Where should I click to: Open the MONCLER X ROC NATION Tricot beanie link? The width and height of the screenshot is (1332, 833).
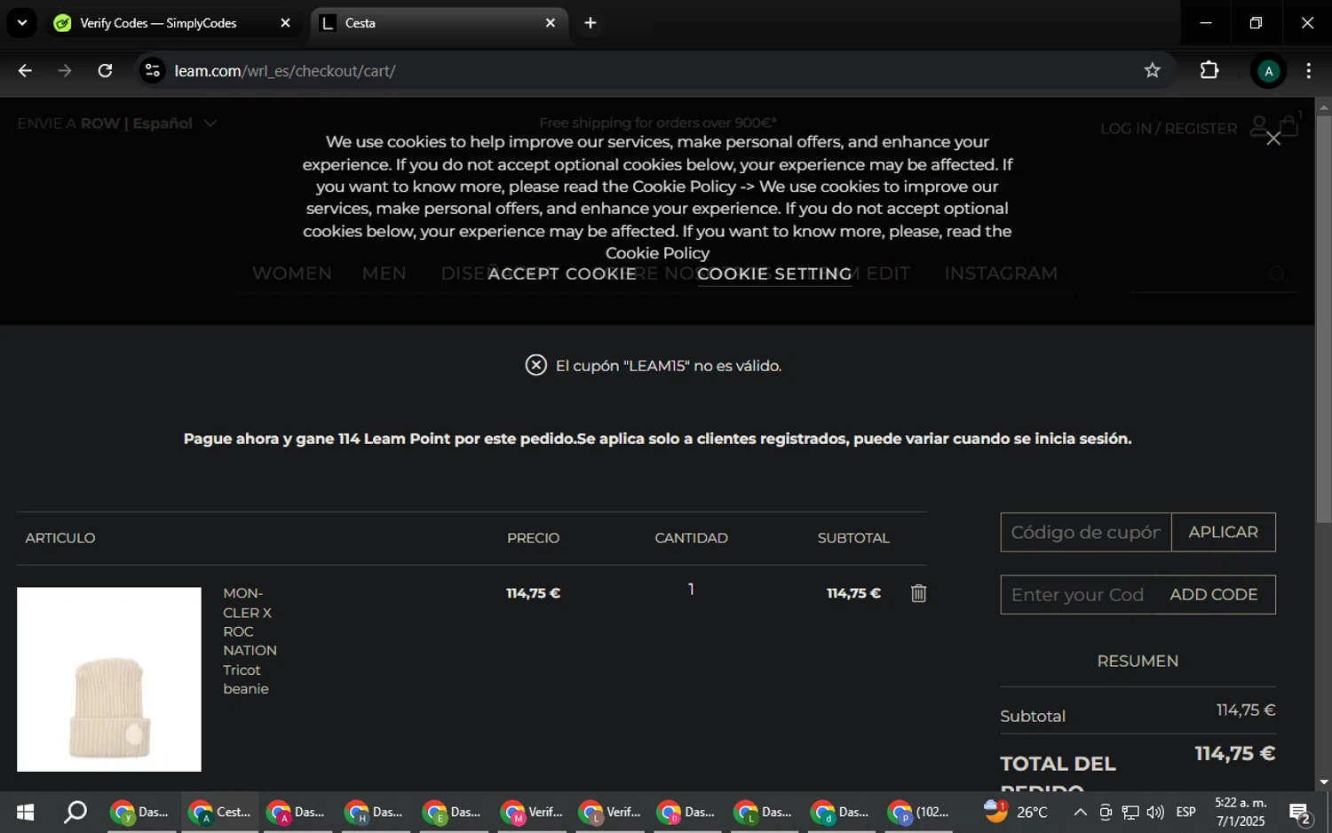click(250, 641)
